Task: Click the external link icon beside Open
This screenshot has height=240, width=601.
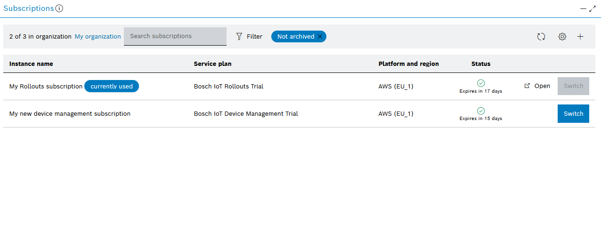Action: point(527,86)
